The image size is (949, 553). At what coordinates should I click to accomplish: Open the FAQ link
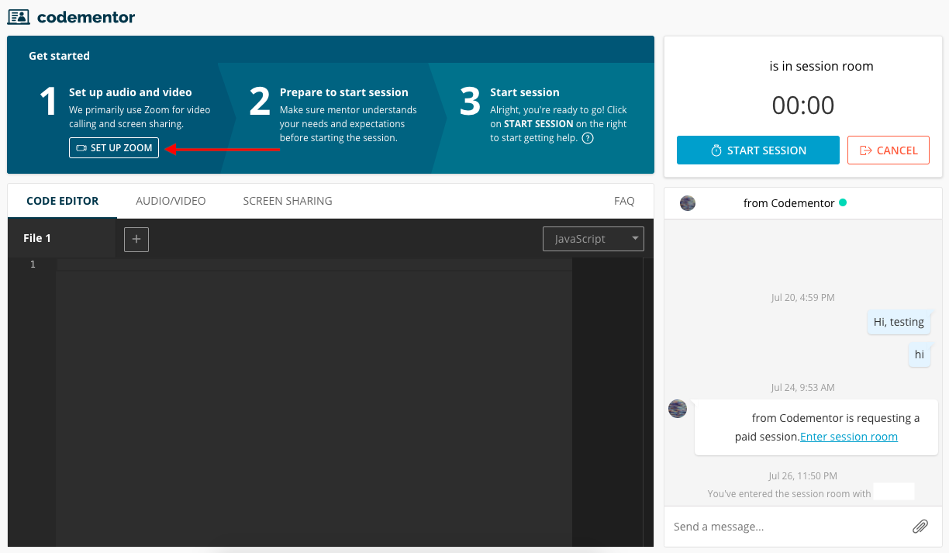pyautogui.click(x=624, y=201)
